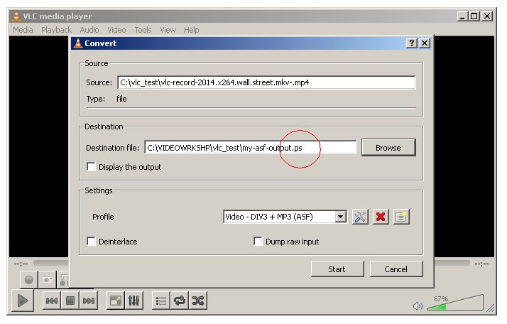507x324 pixels.
Task: Take a snapshot icon
Action: [48, 280]
